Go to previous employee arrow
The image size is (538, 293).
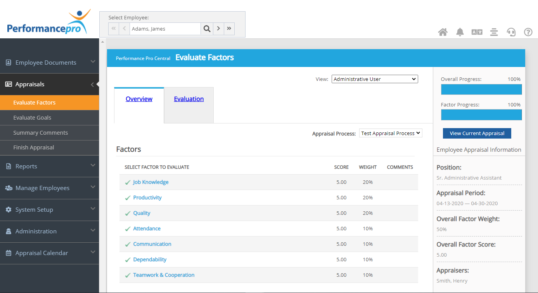[125, 29]
